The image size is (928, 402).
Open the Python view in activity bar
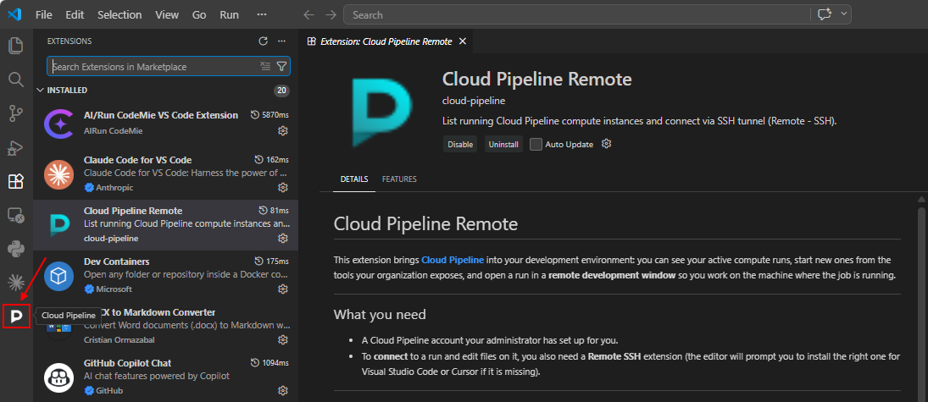[16, 250]
